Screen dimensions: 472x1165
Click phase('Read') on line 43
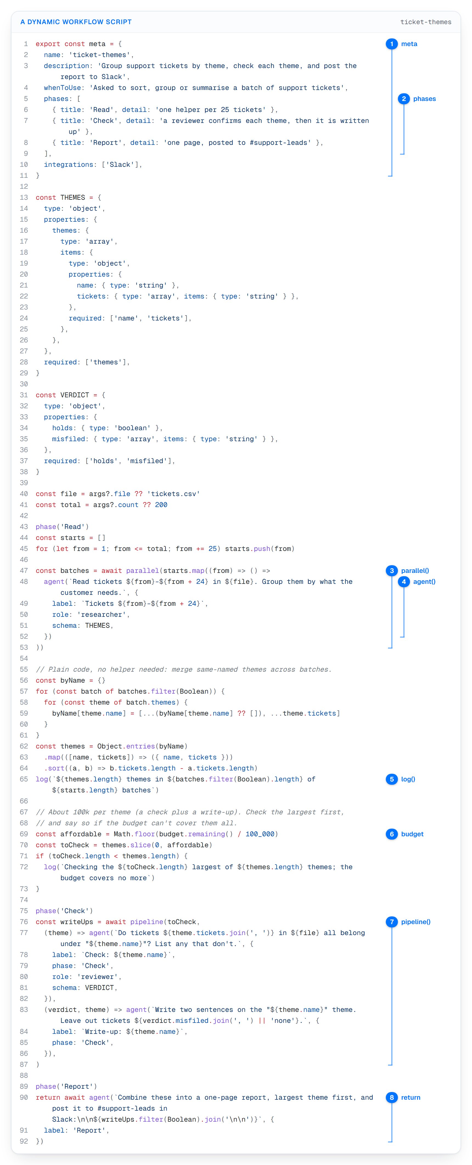[x=62, y=527]
